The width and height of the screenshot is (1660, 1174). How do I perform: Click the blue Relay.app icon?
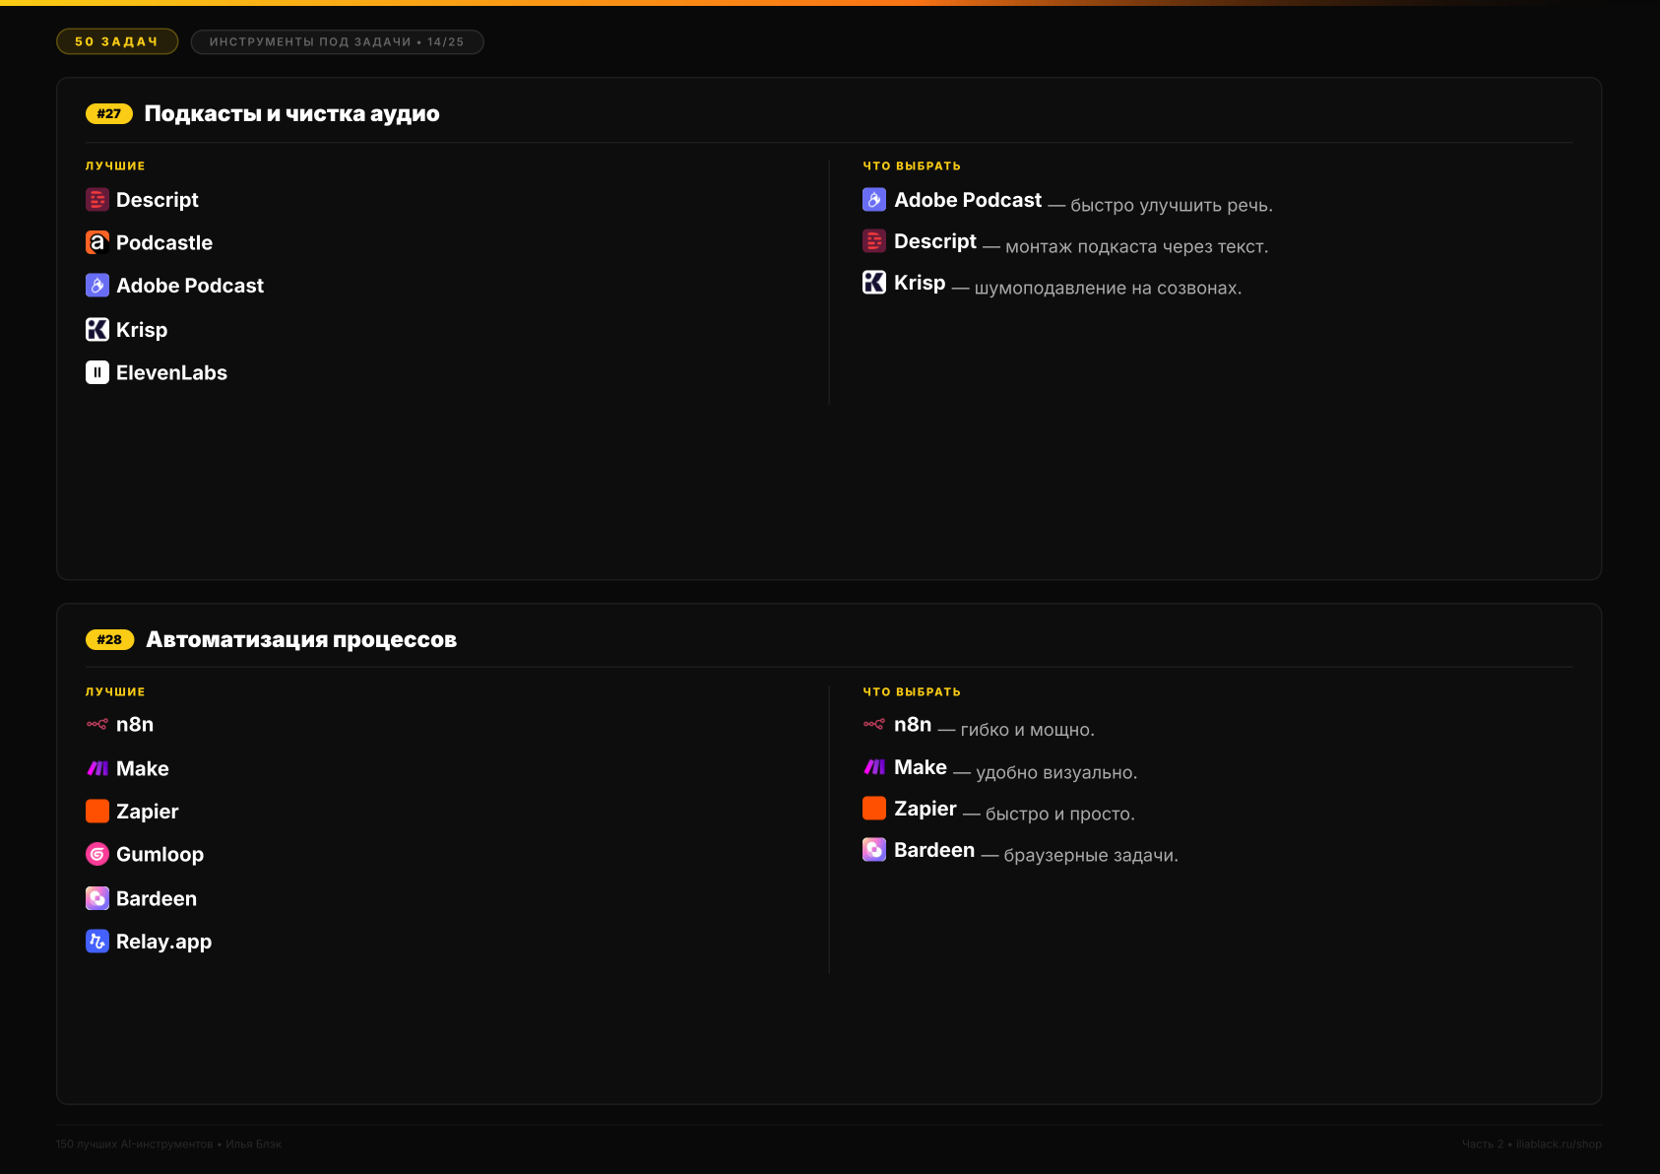97,942
